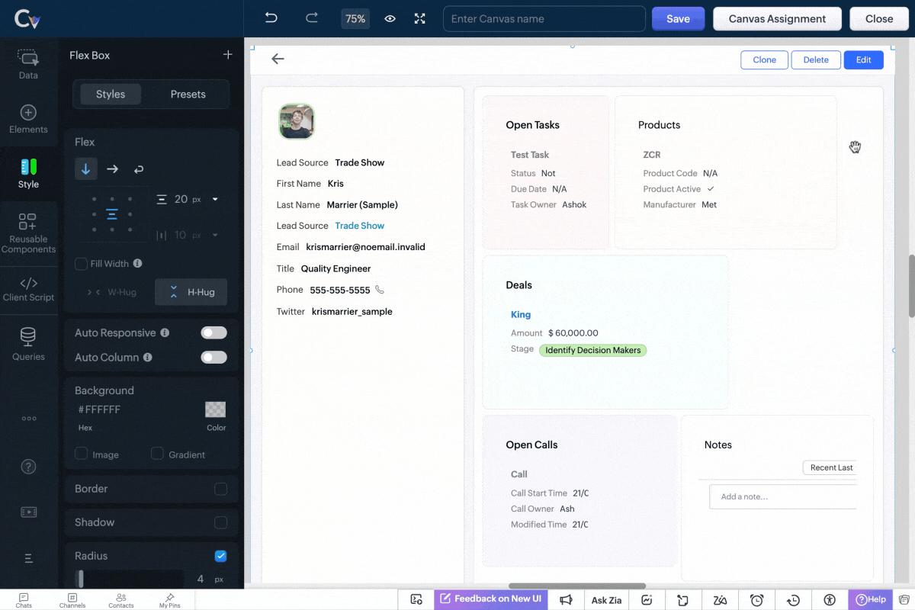This screenshot has height=610, width=915.
Task: Click the plus icon beside Flex Box
Action: pos(227,55)
